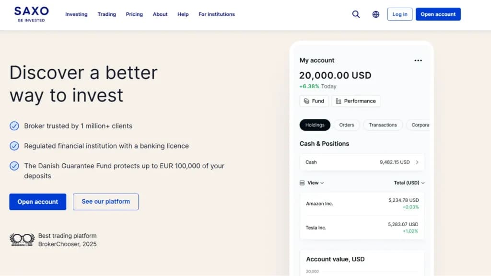Click the BrokerChooser award laurel badge
The image size is (491, 276).
22,240
